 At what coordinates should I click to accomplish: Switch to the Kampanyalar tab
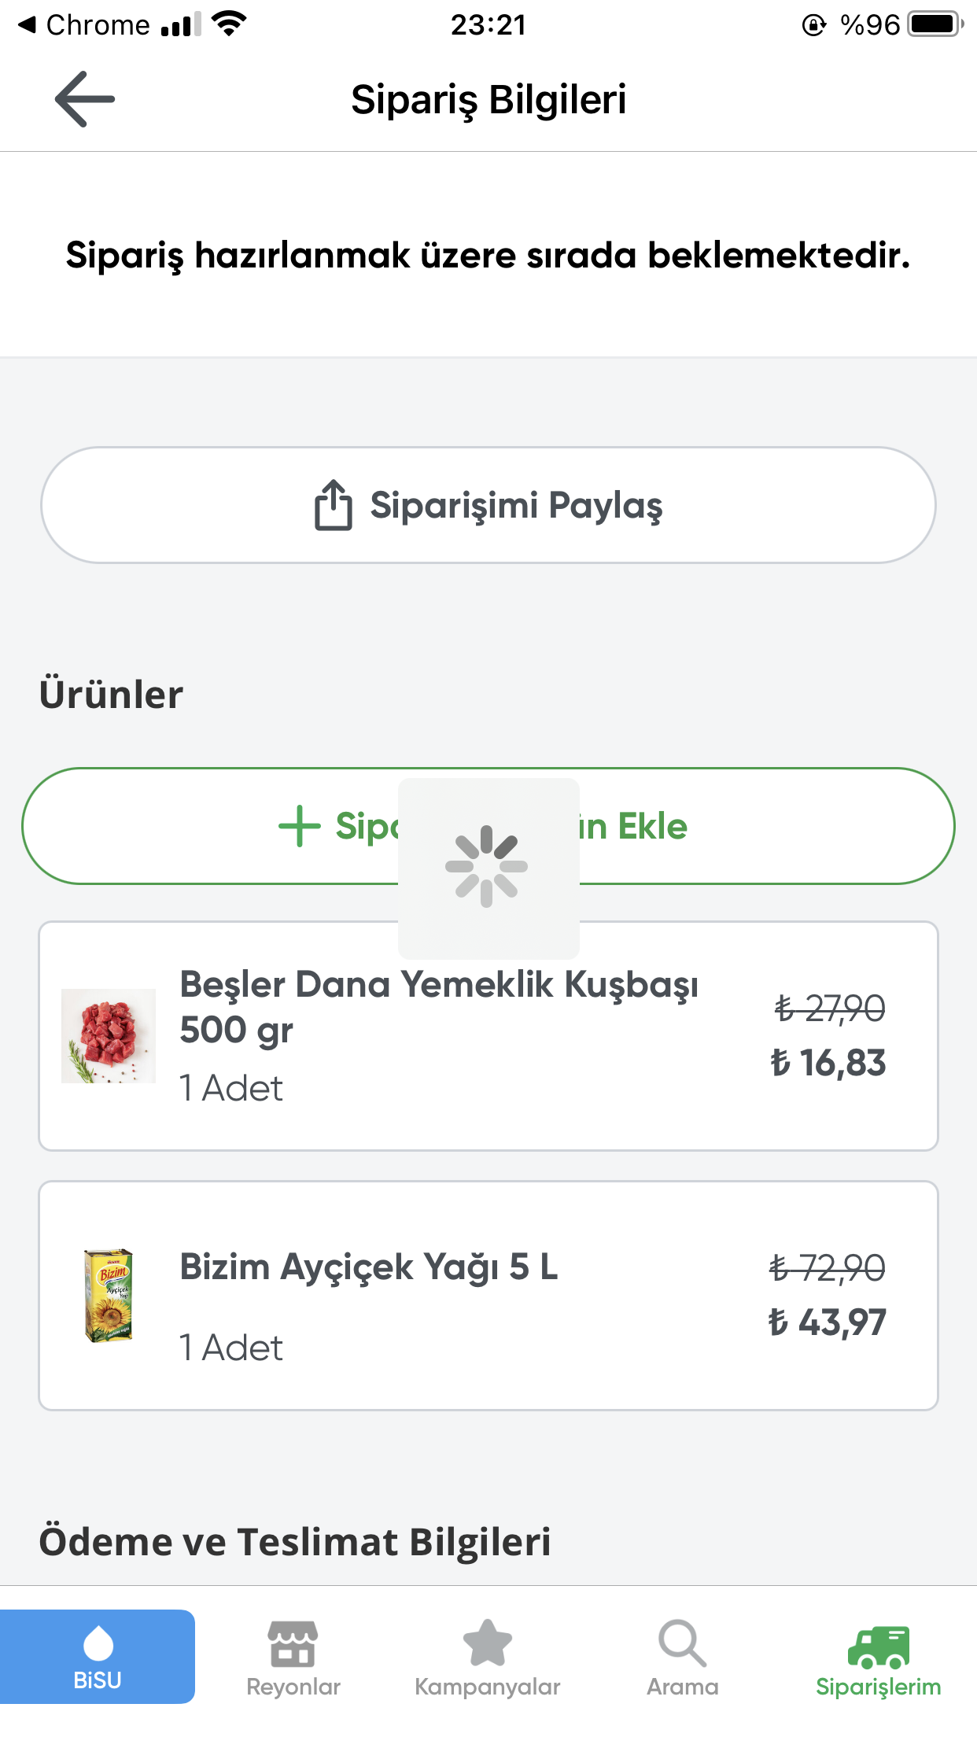pos(488,1687)
